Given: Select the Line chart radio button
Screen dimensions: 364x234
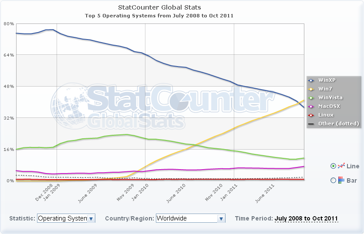Looking at the screenshot, I should (334, 166).
